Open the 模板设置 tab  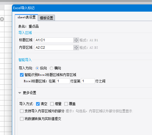pos(46,18)
